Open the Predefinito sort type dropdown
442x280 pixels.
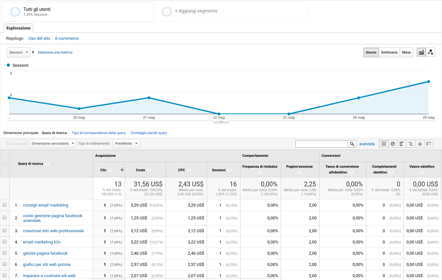[126, 144]
